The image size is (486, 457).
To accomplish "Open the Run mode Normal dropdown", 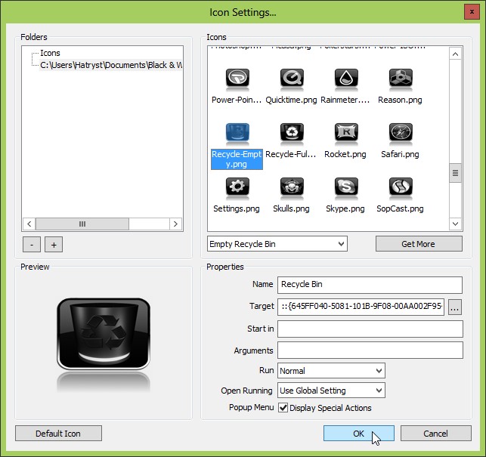I will (331, 371).
